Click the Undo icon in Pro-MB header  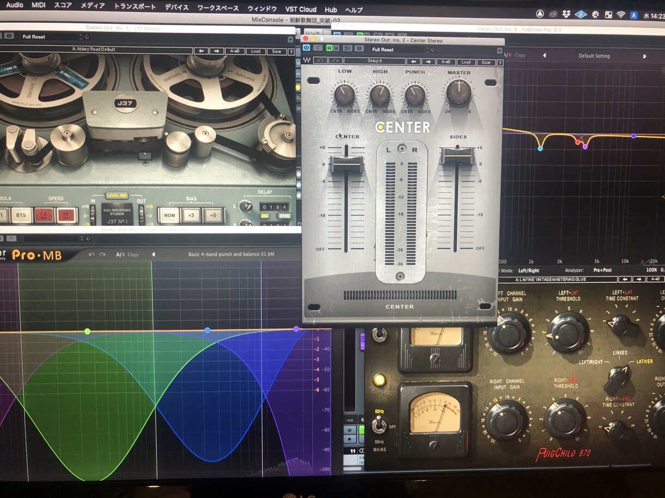pyautogui.click(x=92, y=254)
